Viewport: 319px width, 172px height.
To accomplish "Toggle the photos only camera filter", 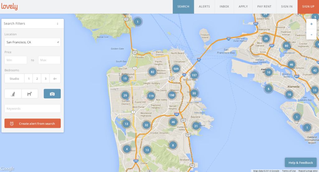I will [52, 93].
